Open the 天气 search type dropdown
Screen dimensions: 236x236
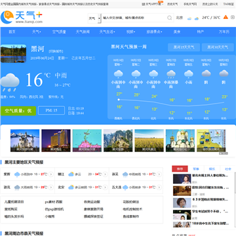(94, 18)
